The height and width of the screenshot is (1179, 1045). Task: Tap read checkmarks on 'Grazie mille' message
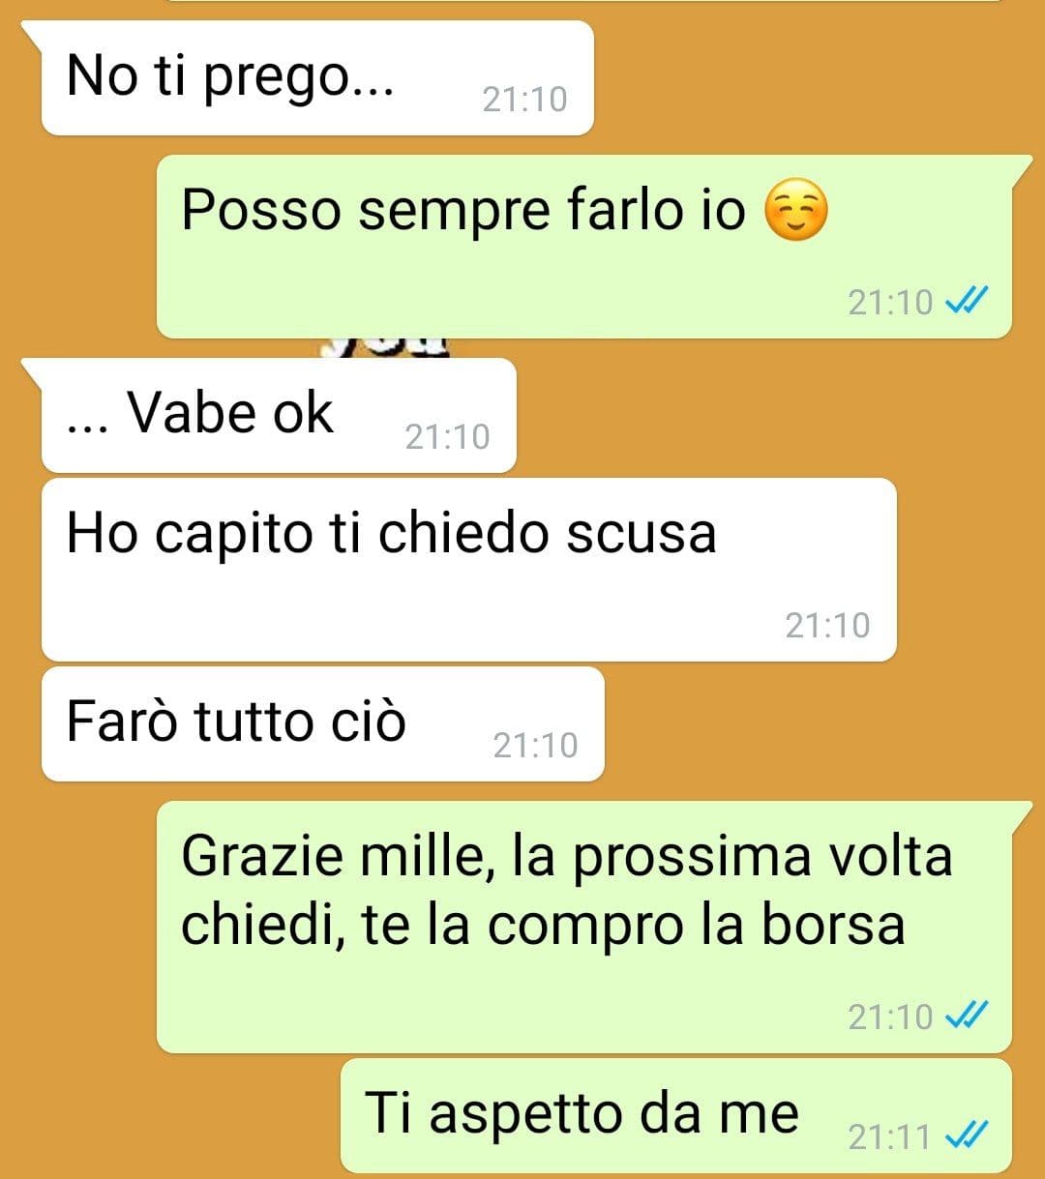click(966, 1016)
